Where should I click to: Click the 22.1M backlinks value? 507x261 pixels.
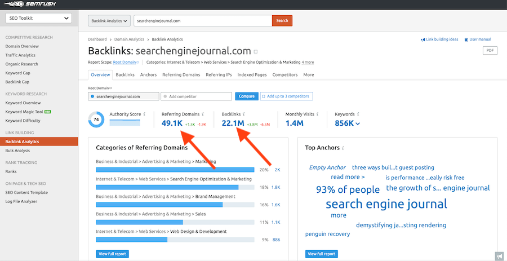click(233, 123)
